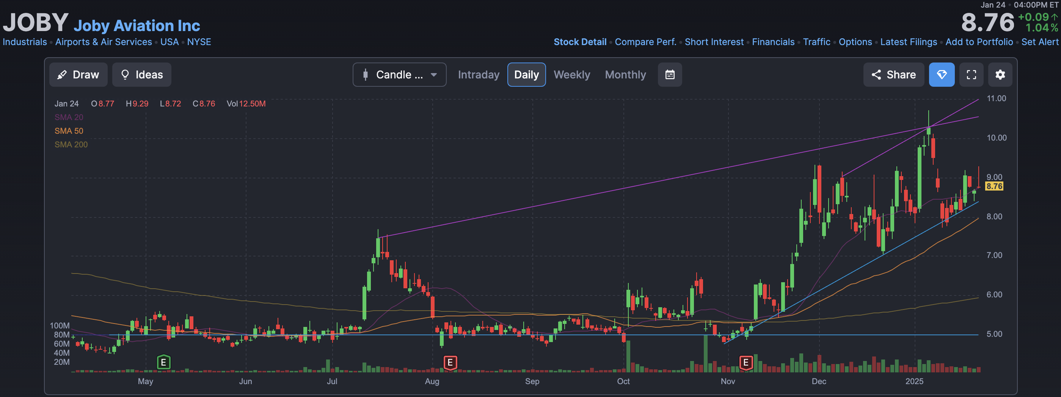Viewport: 1061px width, 397px height.
Task: Click the November earnings E marker
Action: (x=746, y=363)
